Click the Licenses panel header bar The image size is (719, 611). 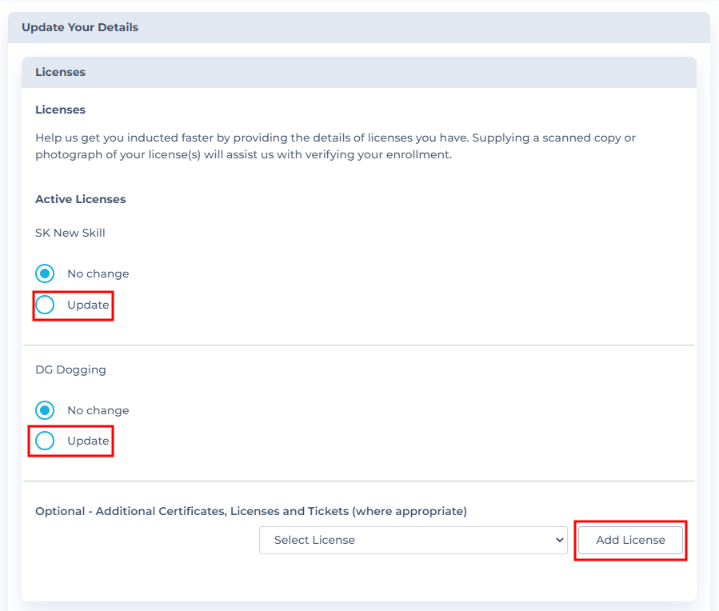click(359, 73)
